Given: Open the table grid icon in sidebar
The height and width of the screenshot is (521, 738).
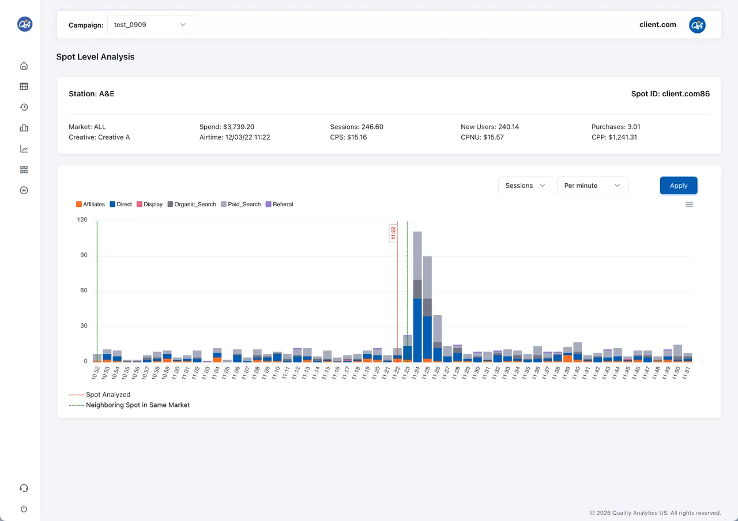Looking at the screenshot, I should (x=24, y=86).
